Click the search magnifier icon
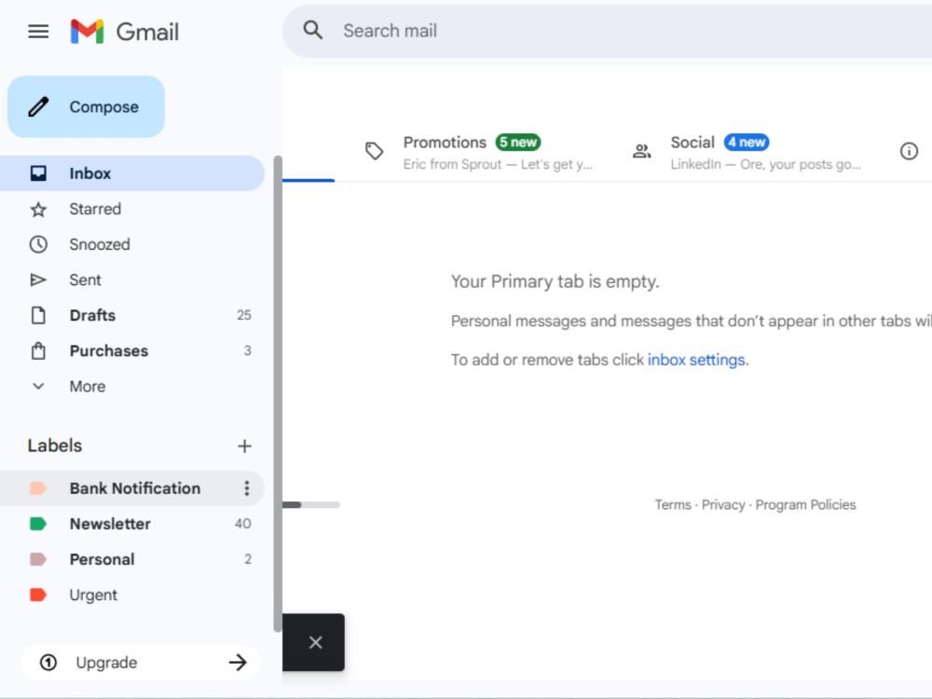932x699 pixels. 312,30
